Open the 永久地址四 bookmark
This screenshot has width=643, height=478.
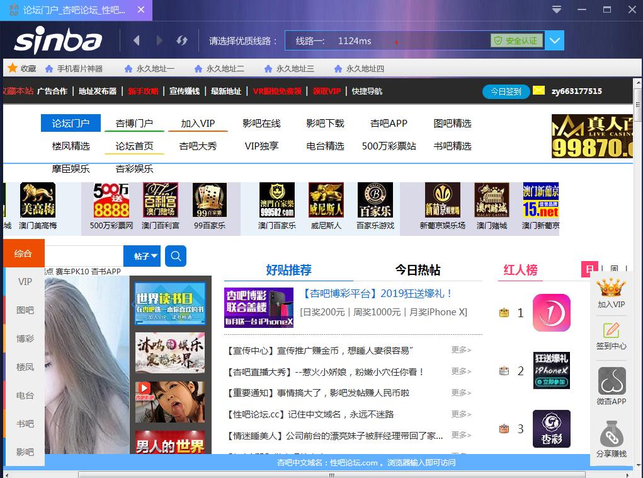[x=359, y=69]
